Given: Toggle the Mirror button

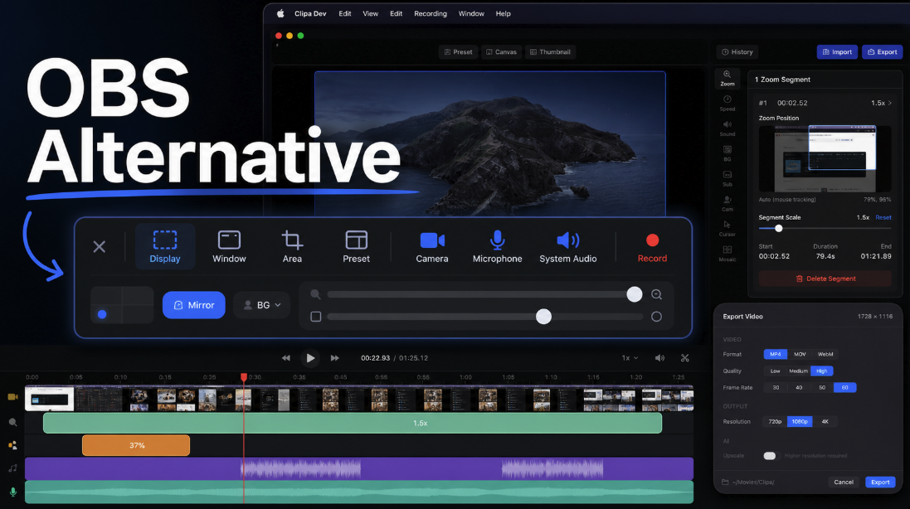Looking at the screenshot, I should (194, 305).
